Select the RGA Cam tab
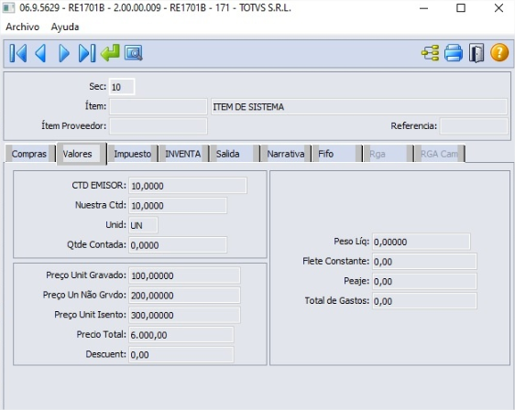515x410 pixels. [x=439, y=154]
